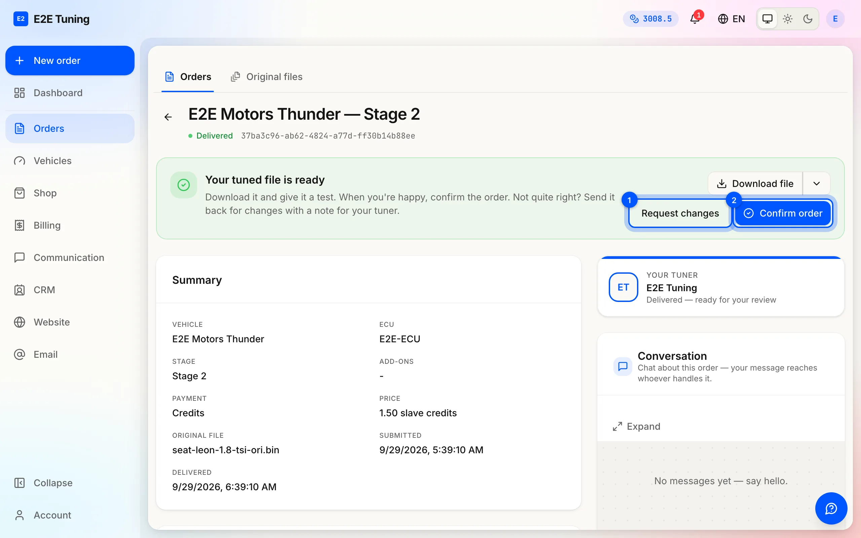The width and height of the screenshot is (861, 538).
Task: Click the E2E Tuning tuner name
Action: coord(671,288)
